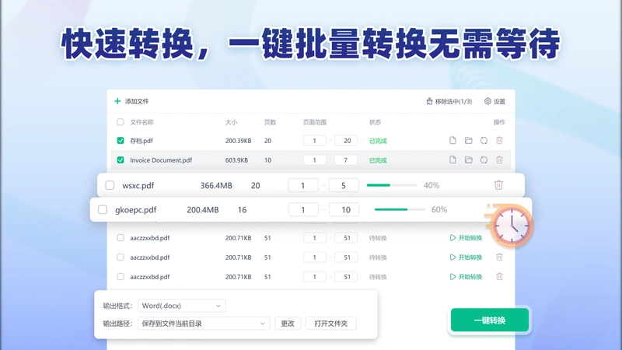Open output folder for 存档.pdf
The width and height of the screenshot is (622, 350).
469,141
